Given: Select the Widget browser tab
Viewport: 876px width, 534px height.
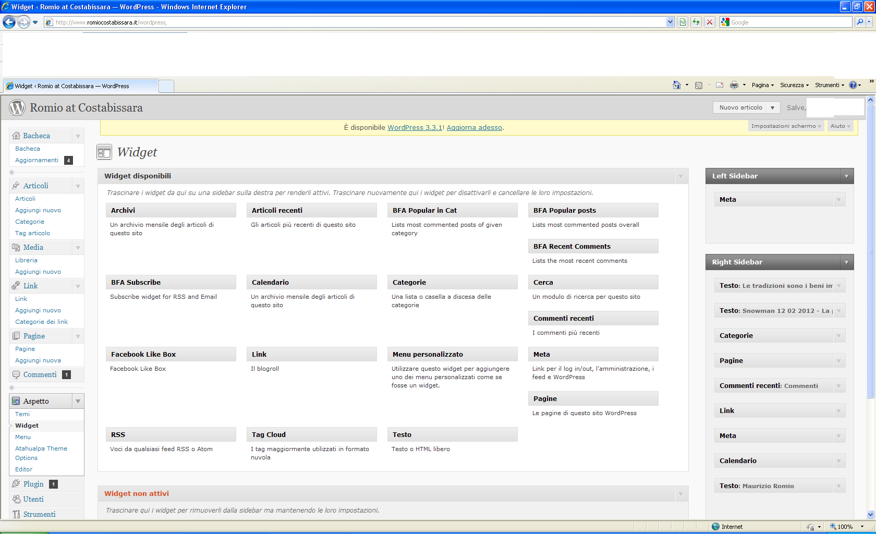Looking at the screenshot, I should [81, 86].
